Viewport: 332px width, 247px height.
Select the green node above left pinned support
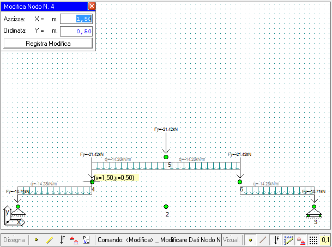pos(18,207)
